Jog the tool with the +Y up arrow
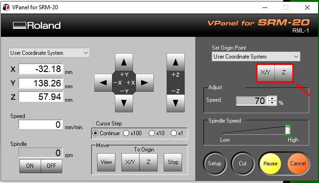The height and width of the screenshot is (183, 319). 124,62
